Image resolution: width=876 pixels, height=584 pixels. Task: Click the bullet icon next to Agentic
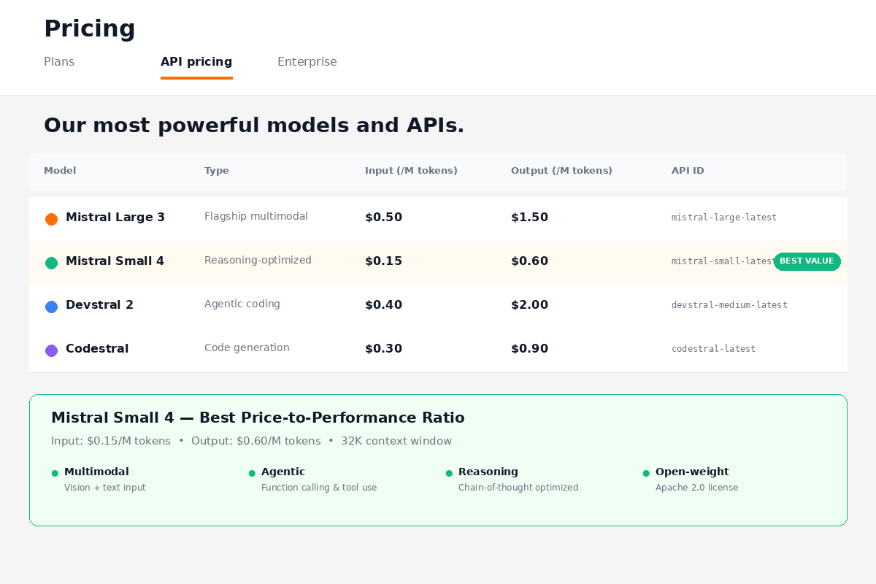pyautogui.click(x=251, y=472)
